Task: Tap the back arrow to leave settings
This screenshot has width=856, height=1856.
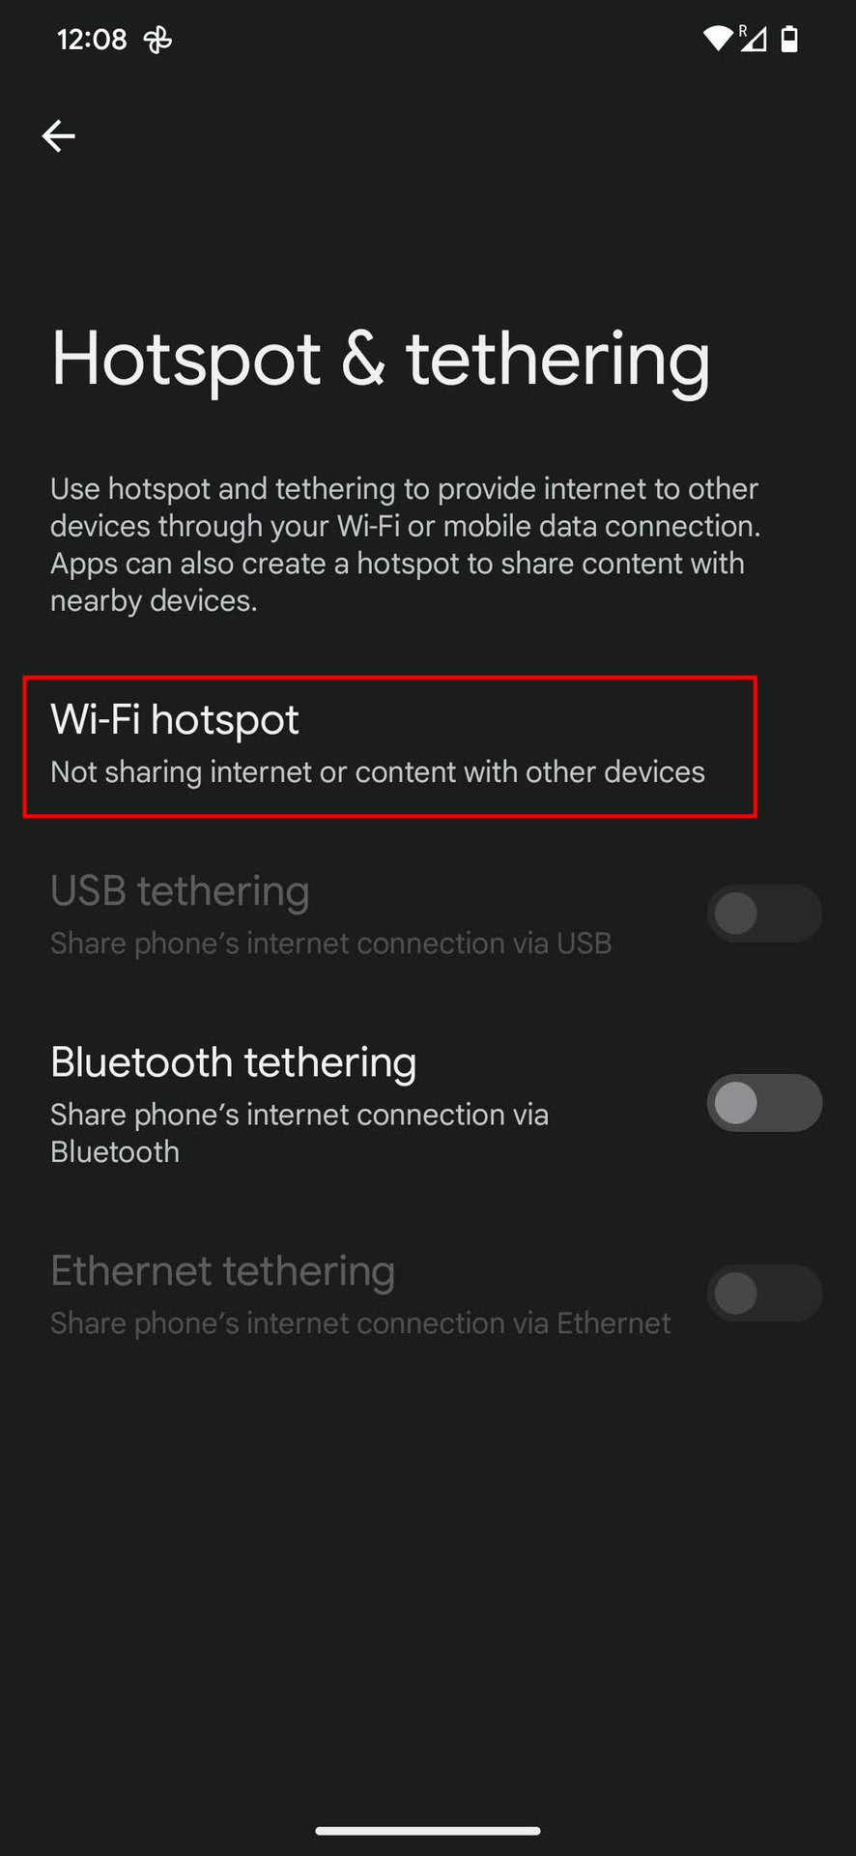Action: (59, 136)
